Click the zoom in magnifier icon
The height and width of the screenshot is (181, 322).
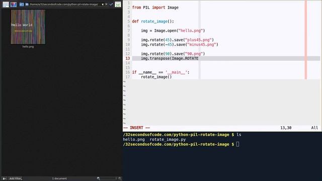pyautogui.click(x=120, y=178)
